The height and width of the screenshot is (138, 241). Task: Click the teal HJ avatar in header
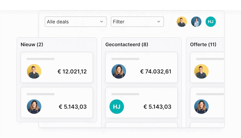click(211, 22)
